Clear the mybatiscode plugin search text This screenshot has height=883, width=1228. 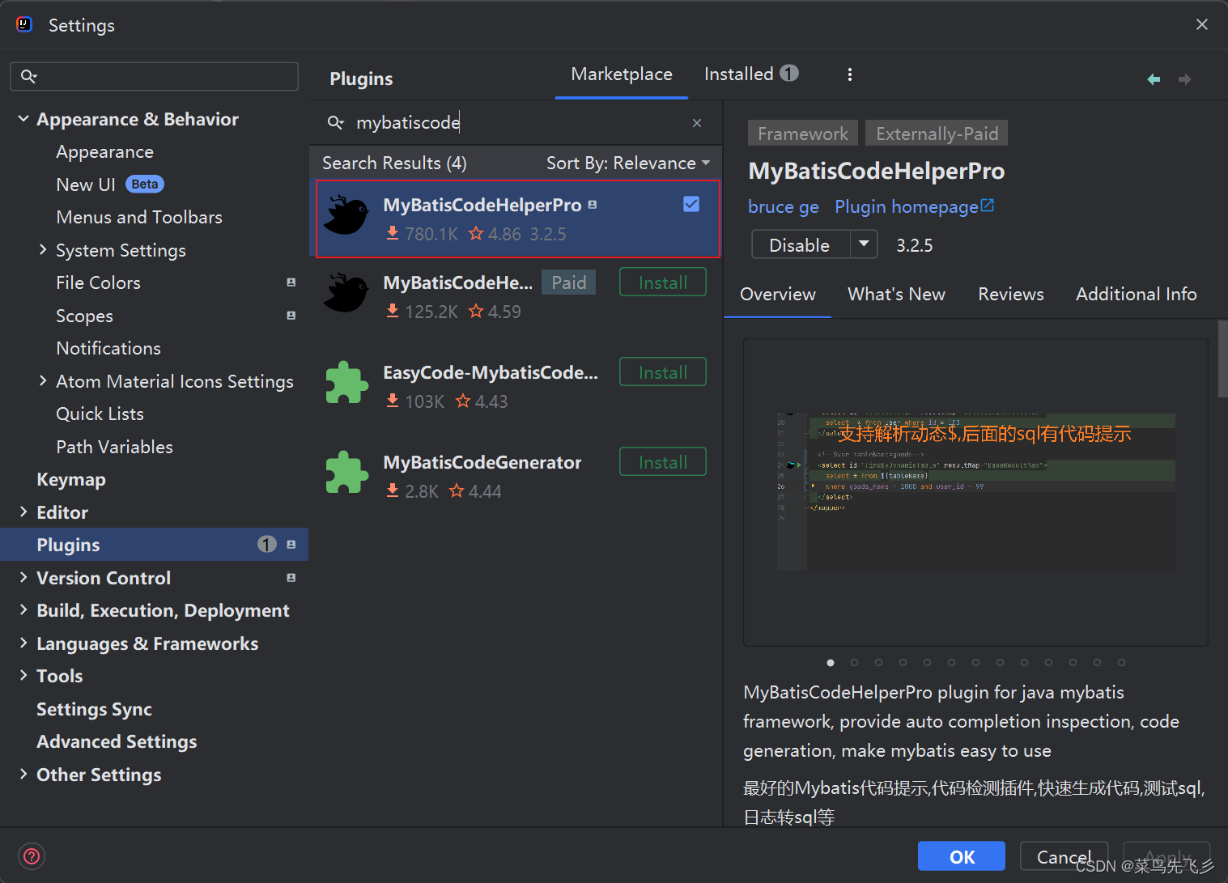point(697,123)
